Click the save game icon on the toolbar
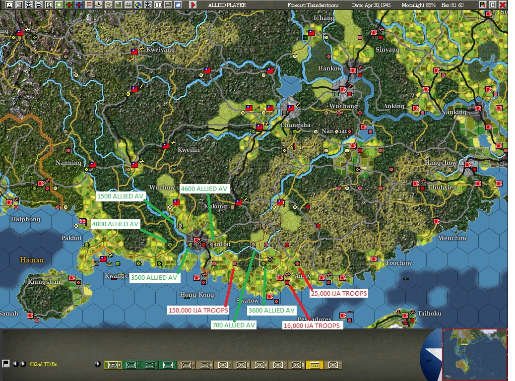The image size is (515, 381). coord(9,5)
